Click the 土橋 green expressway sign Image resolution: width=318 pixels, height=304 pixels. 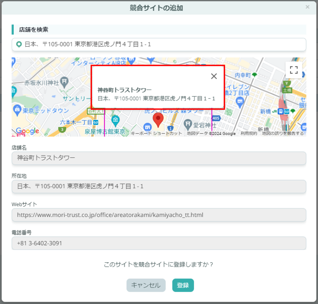pos(287,90)
